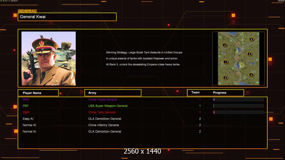285x160 pixels.
Task: Click start position marker 4 on minimap
Action: [x=251, y=75]
